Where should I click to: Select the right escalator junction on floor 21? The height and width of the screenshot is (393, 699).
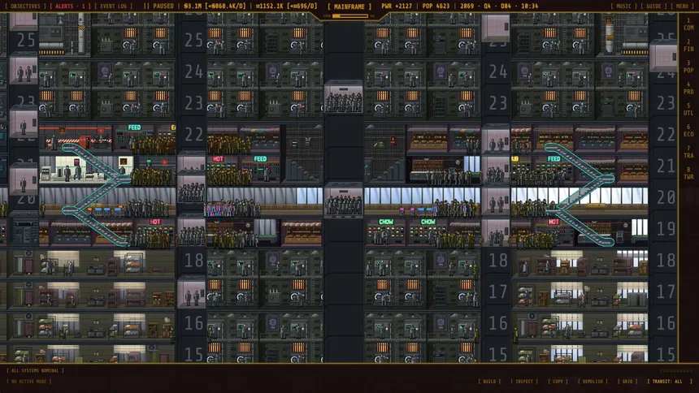click(606, 179)
